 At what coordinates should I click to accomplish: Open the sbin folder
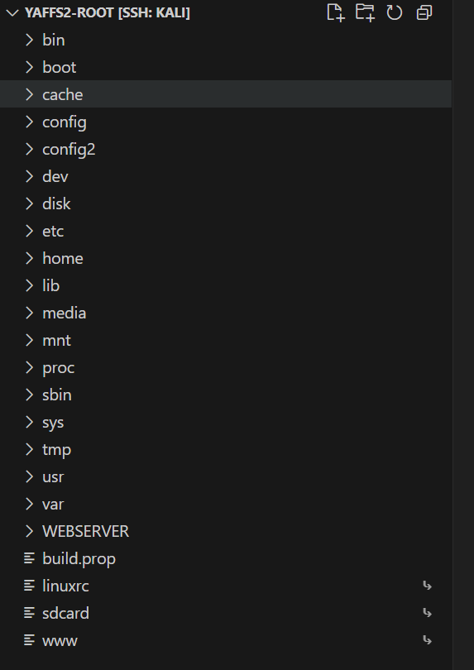coord(226,395)
